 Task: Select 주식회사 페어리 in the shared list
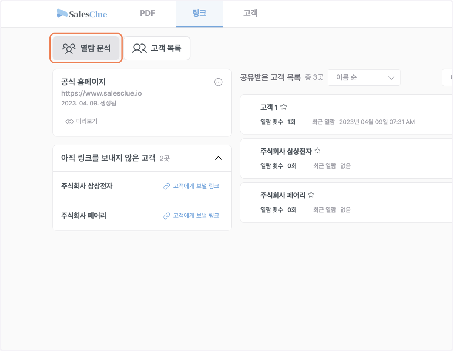pos(283,195)
